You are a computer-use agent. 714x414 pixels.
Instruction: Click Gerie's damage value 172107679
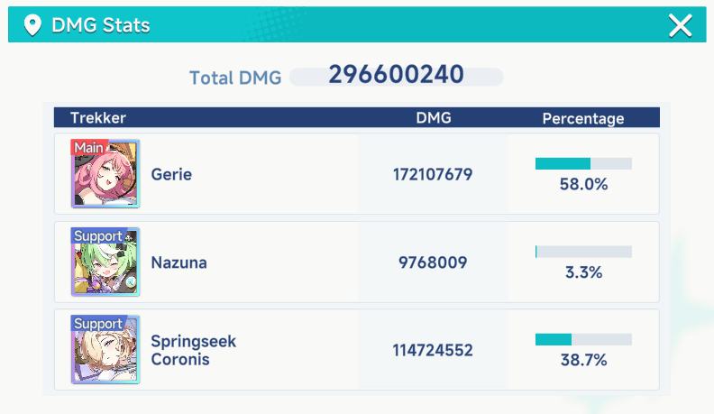(x=433, y=175)
